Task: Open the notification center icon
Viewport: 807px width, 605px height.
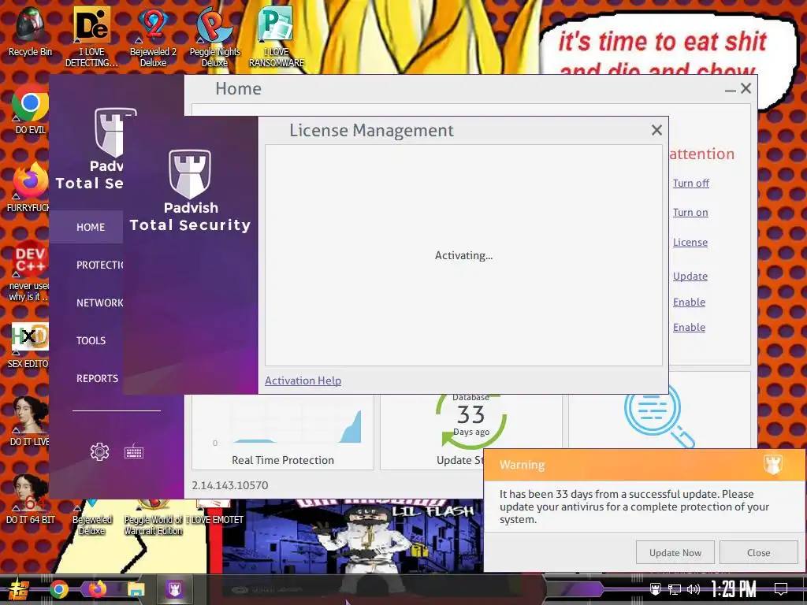Action: point(781,589)
